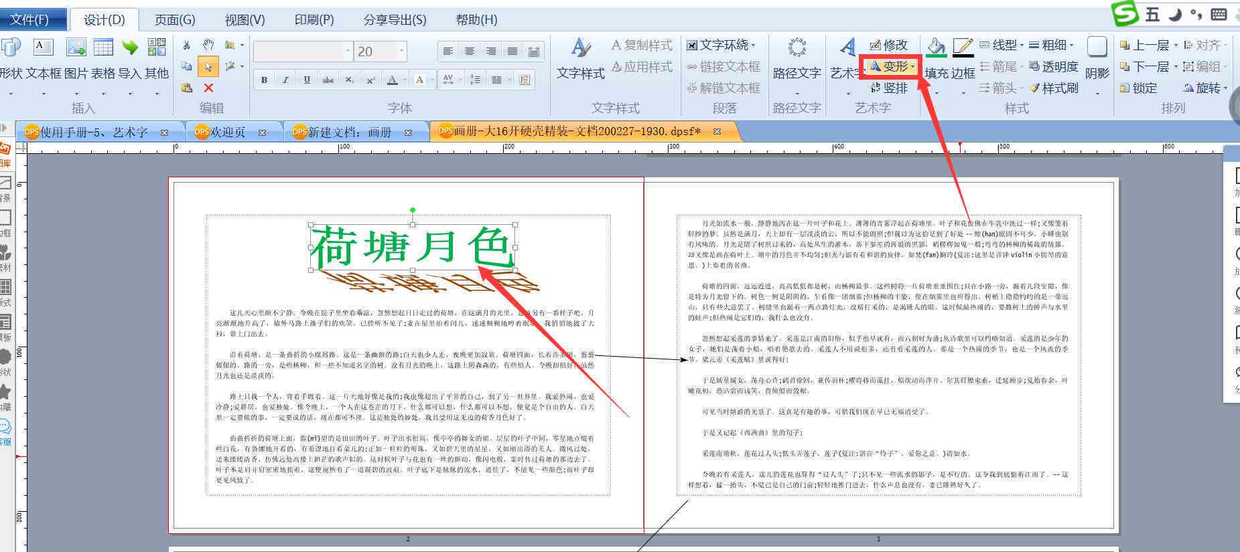Click the 形状 shapes insert icon

pyautogui.click(x=10, y=48)
